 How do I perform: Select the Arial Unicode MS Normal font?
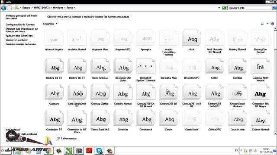[215, 38]
